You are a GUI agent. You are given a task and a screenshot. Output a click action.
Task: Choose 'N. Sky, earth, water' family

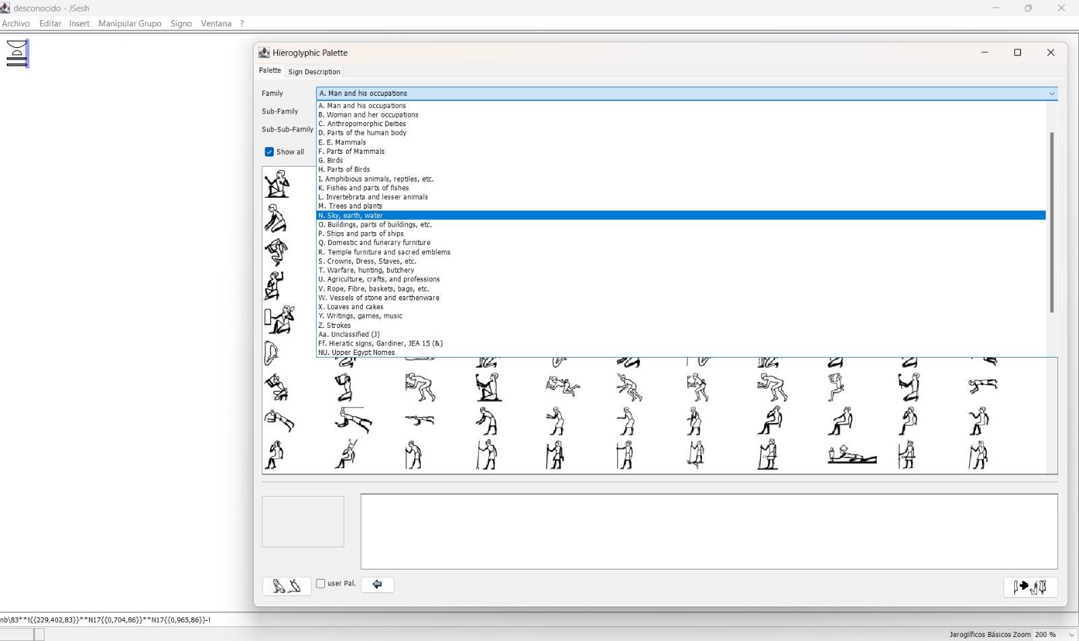click(681, 215)
